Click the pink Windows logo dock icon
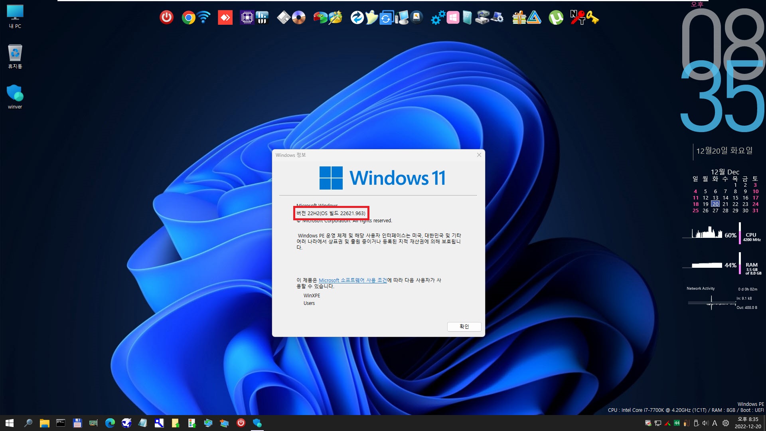The image size is (766, 431). 453,18
